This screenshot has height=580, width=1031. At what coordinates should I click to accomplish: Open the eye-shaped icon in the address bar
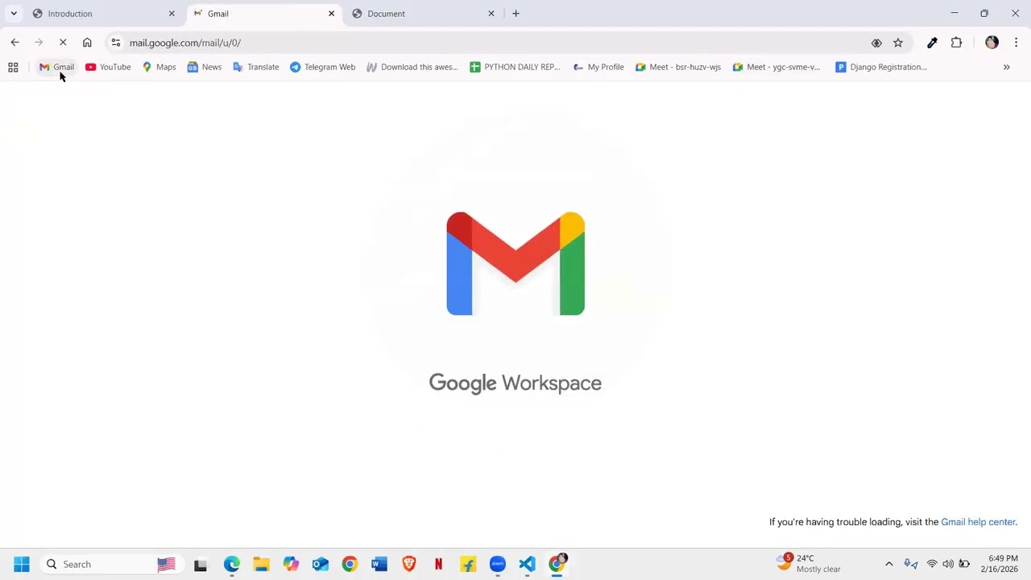(x=876, y=43)
